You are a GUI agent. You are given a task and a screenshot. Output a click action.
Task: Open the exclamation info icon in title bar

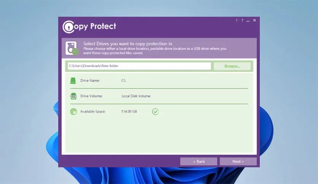click(x=237, y=20)
